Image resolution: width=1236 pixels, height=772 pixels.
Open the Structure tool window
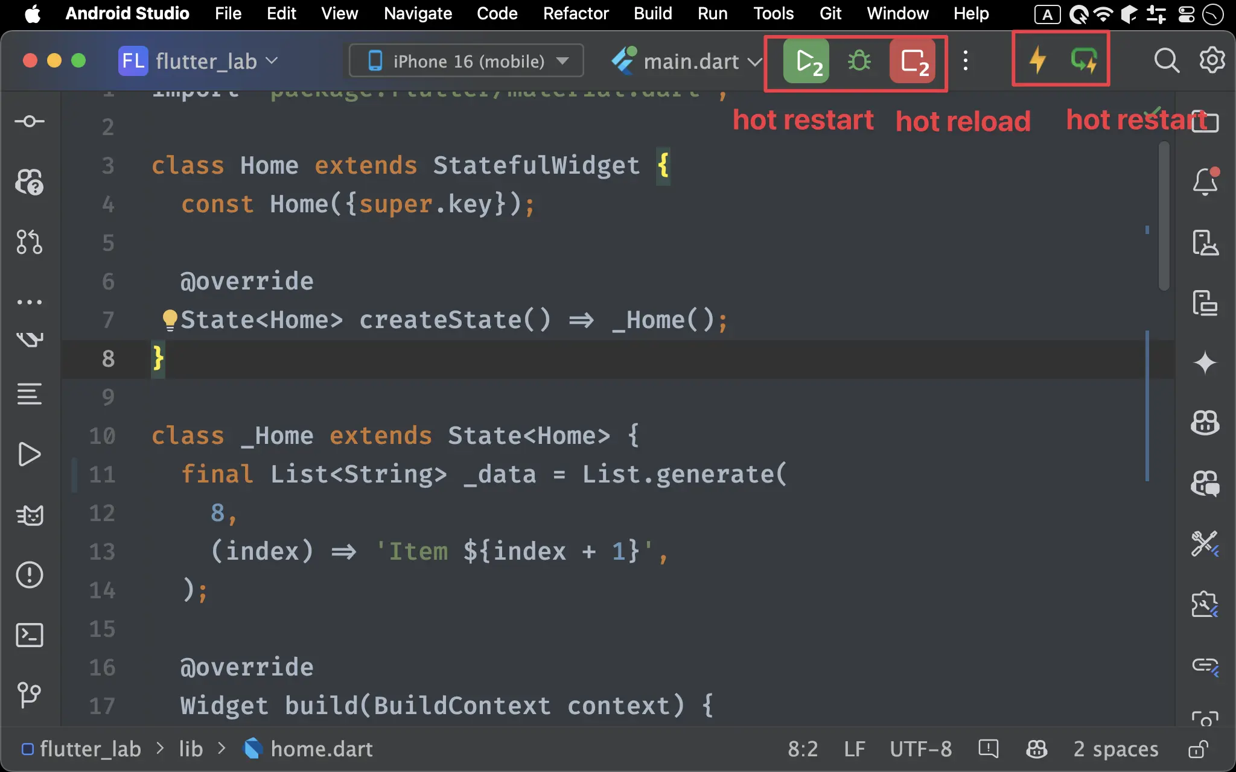(30, 394)
